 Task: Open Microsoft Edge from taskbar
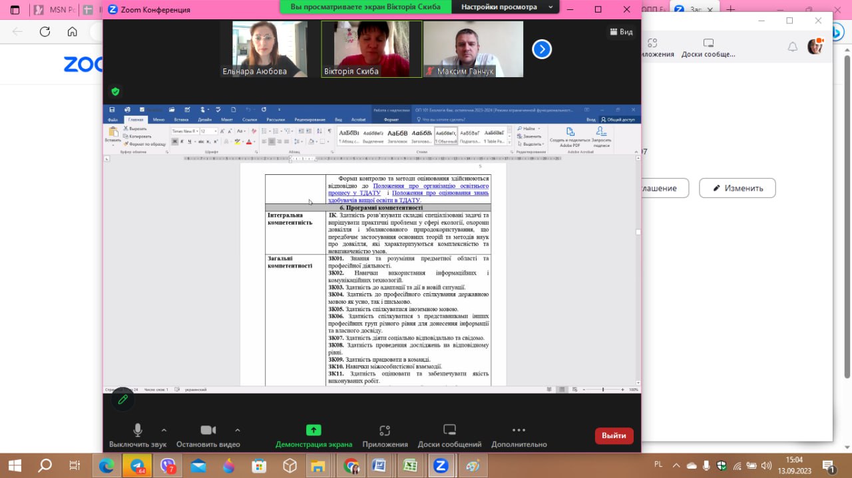point(106,465)
